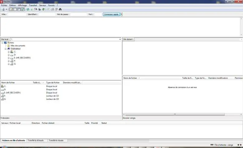Click the disconnect from server icon
243x148 pixels.
click(40, 9)
